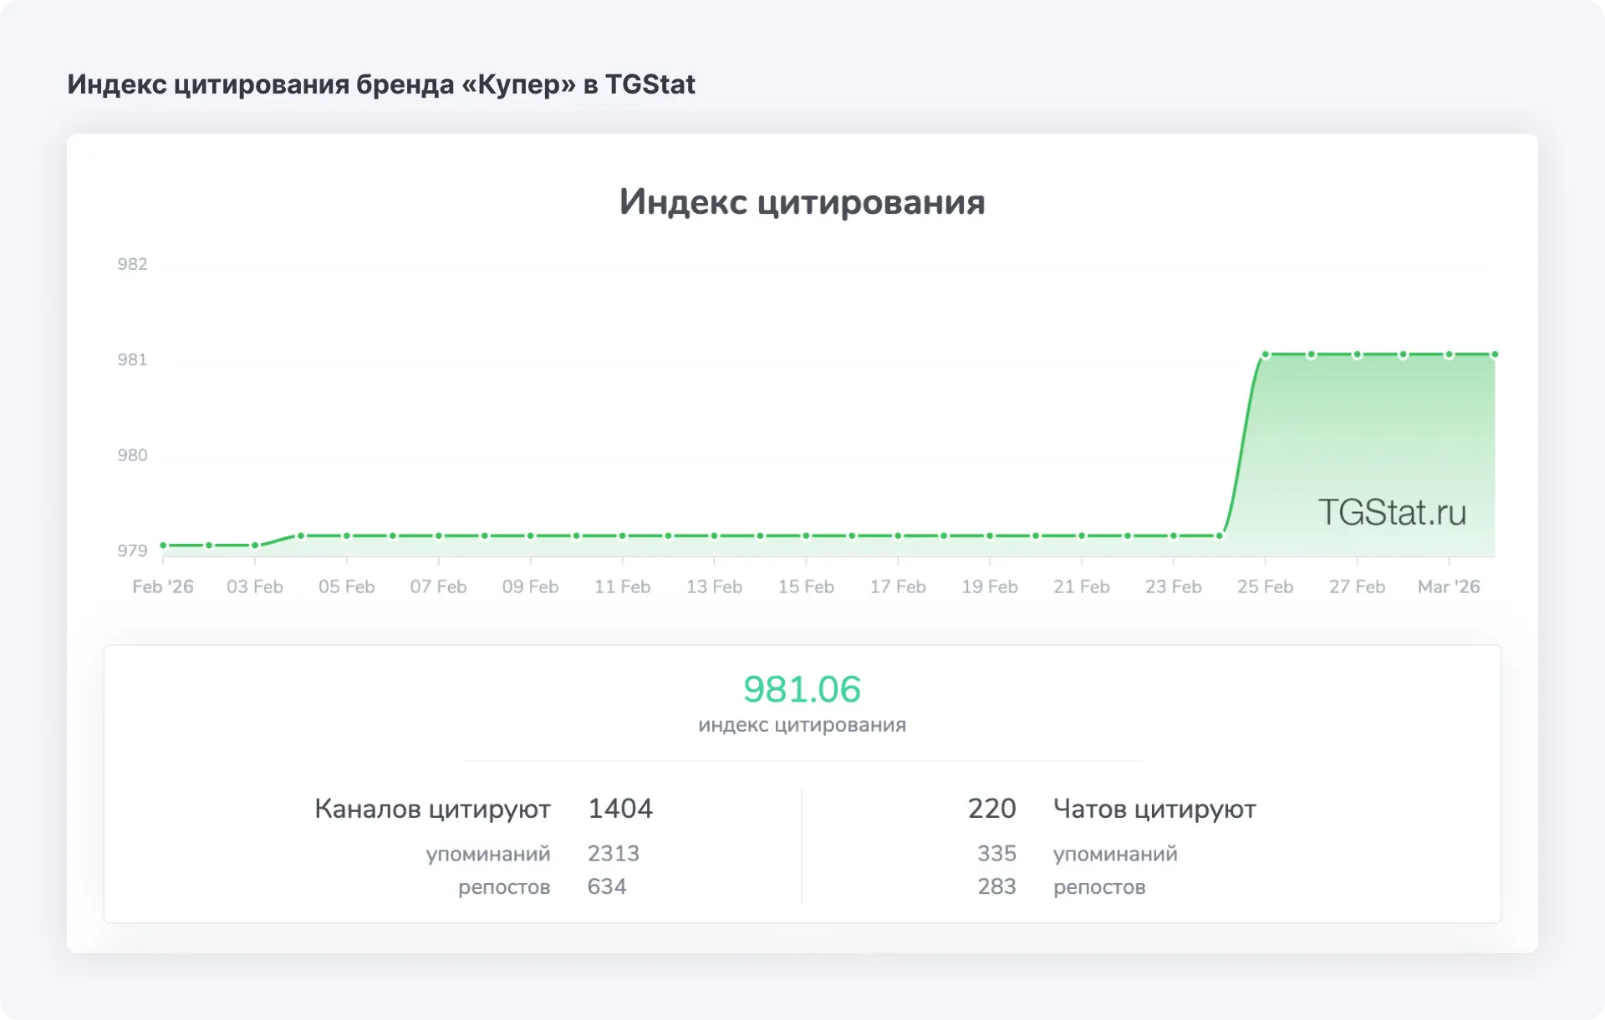Click the 2313 channel mentions number
Screen dimensions: 1605x1020
(x=613, y=853)
